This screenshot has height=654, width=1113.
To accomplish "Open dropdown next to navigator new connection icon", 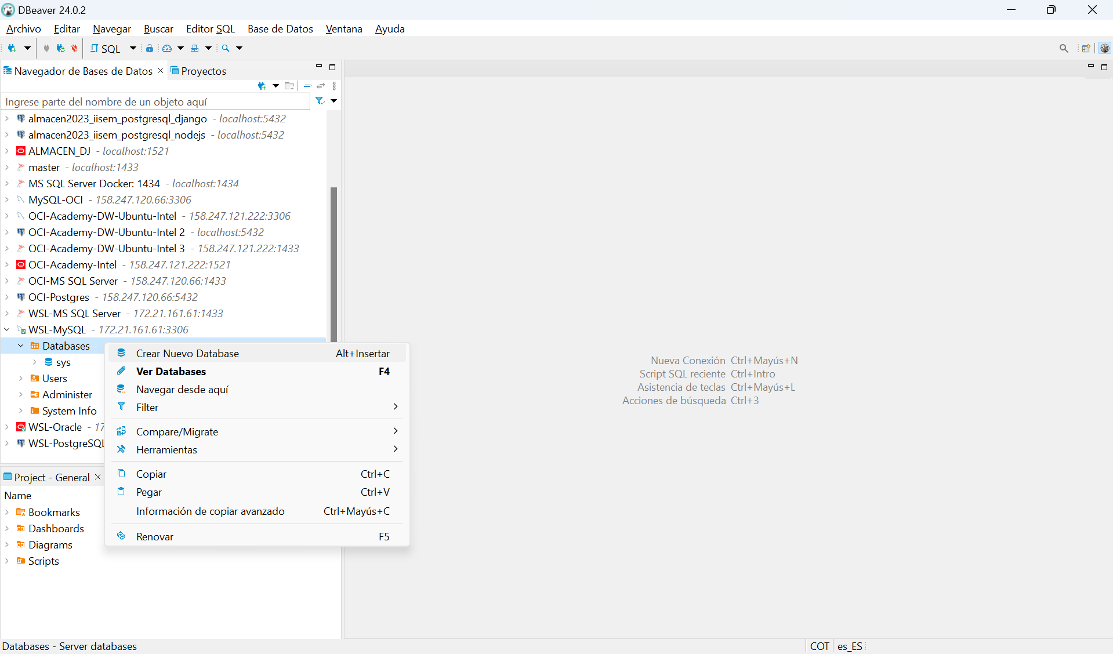I will [275, 86].
